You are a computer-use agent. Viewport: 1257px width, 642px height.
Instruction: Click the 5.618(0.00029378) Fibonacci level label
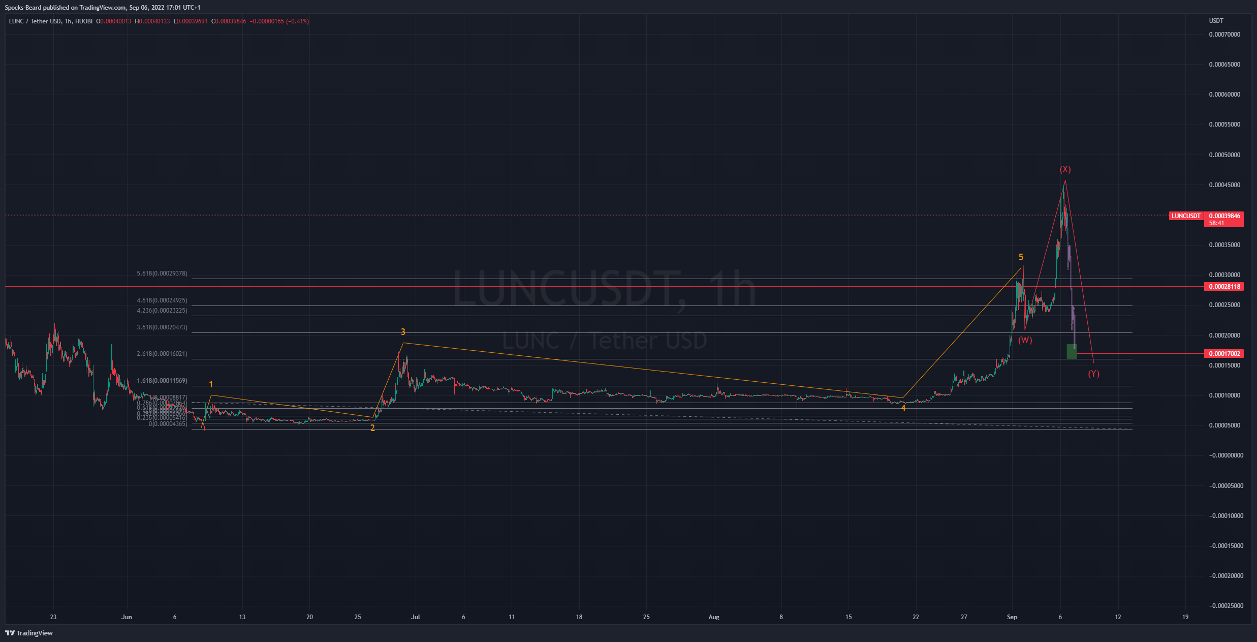pos(162,273)
